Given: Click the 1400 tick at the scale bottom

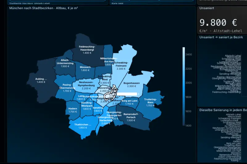Looking at the screenshot, I should [x=189, y=126].
